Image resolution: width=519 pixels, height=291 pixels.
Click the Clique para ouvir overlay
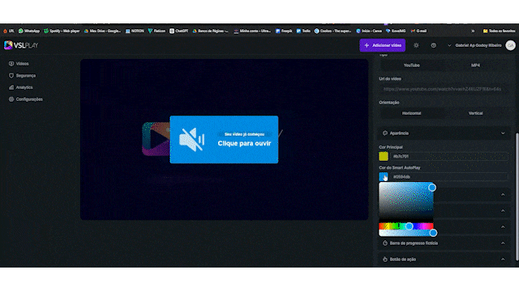(224, 140)
